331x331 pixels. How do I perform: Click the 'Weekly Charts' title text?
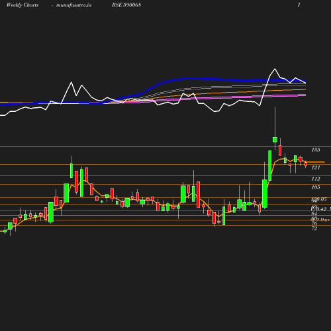coord(23,5)
